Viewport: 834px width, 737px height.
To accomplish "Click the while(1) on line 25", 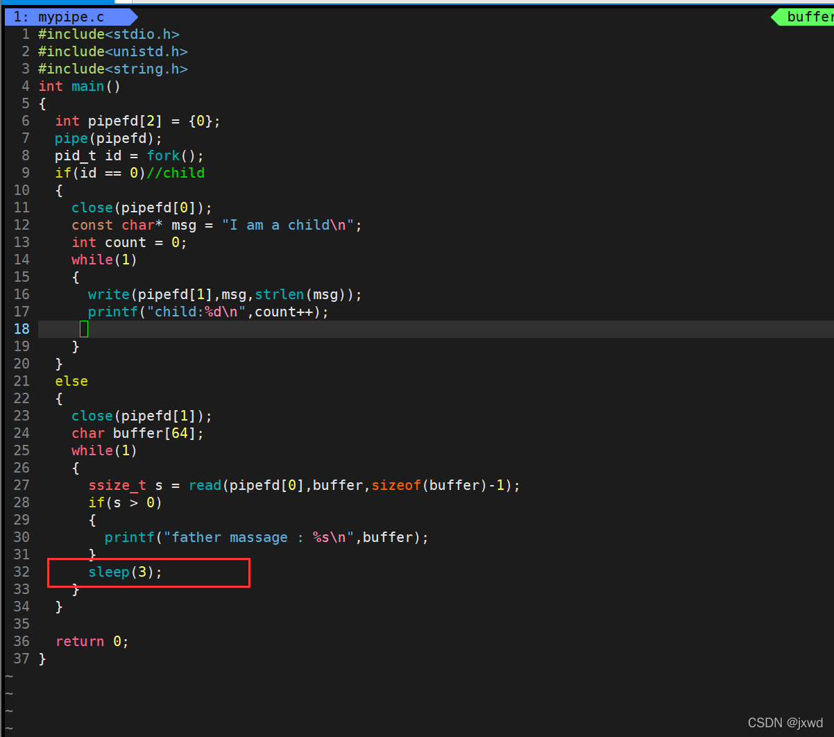I will pos(105,450).
